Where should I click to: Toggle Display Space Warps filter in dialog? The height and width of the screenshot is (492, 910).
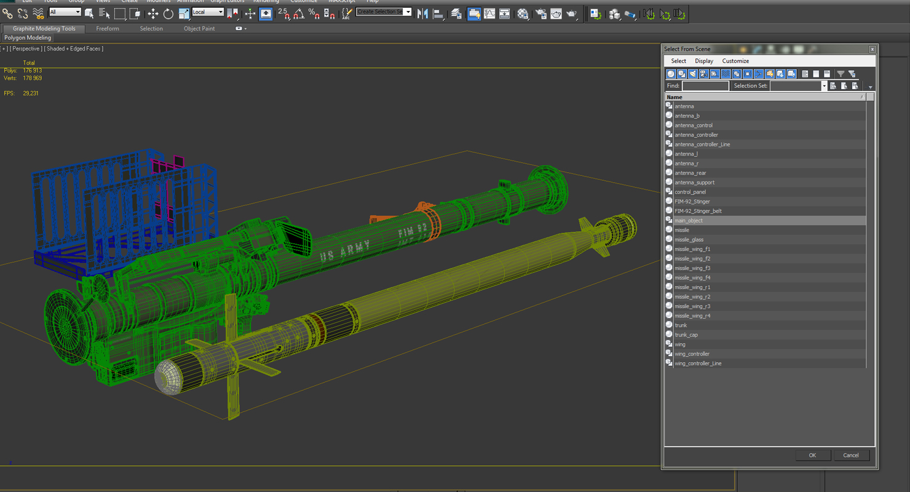[x=726, y=74]
